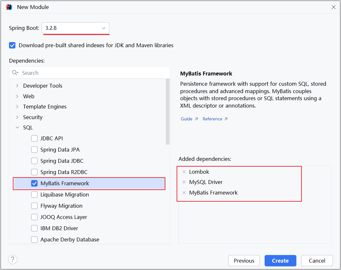Select the Security category
The image size is (341, 270).
(32, 117)
